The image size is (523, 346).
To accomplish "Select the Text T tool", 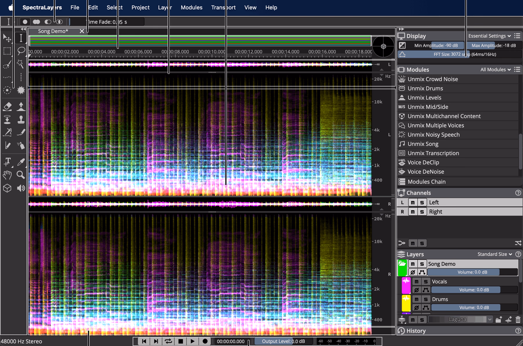I will 7,162.
